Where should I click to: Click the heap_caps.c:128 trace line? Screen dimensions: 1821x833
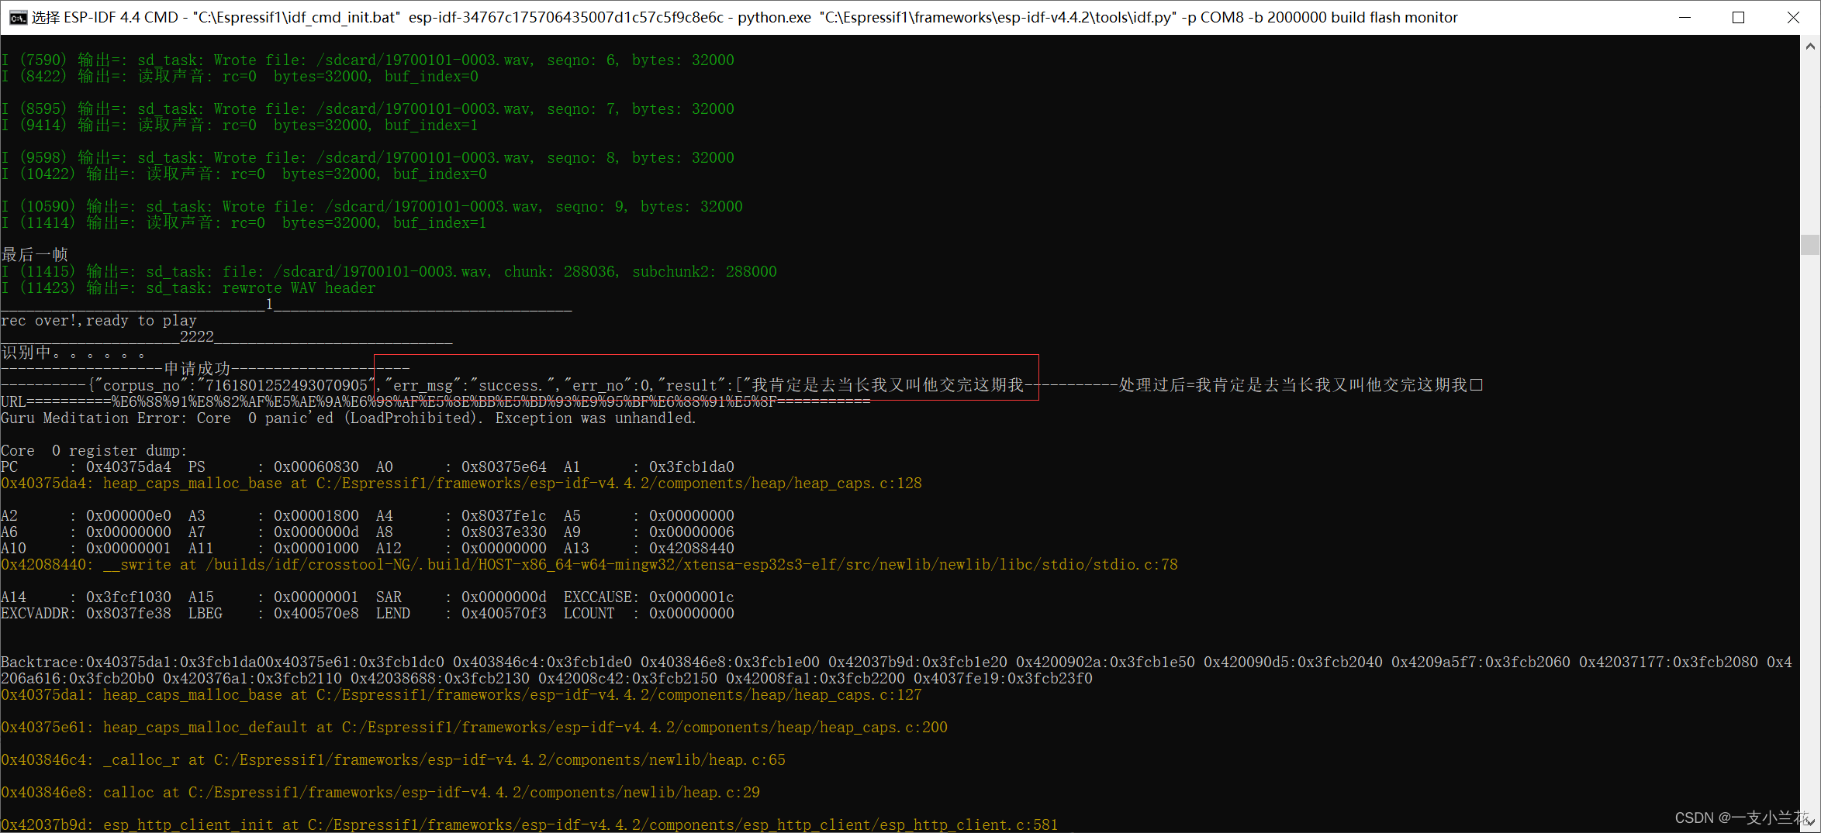(461, 483)
